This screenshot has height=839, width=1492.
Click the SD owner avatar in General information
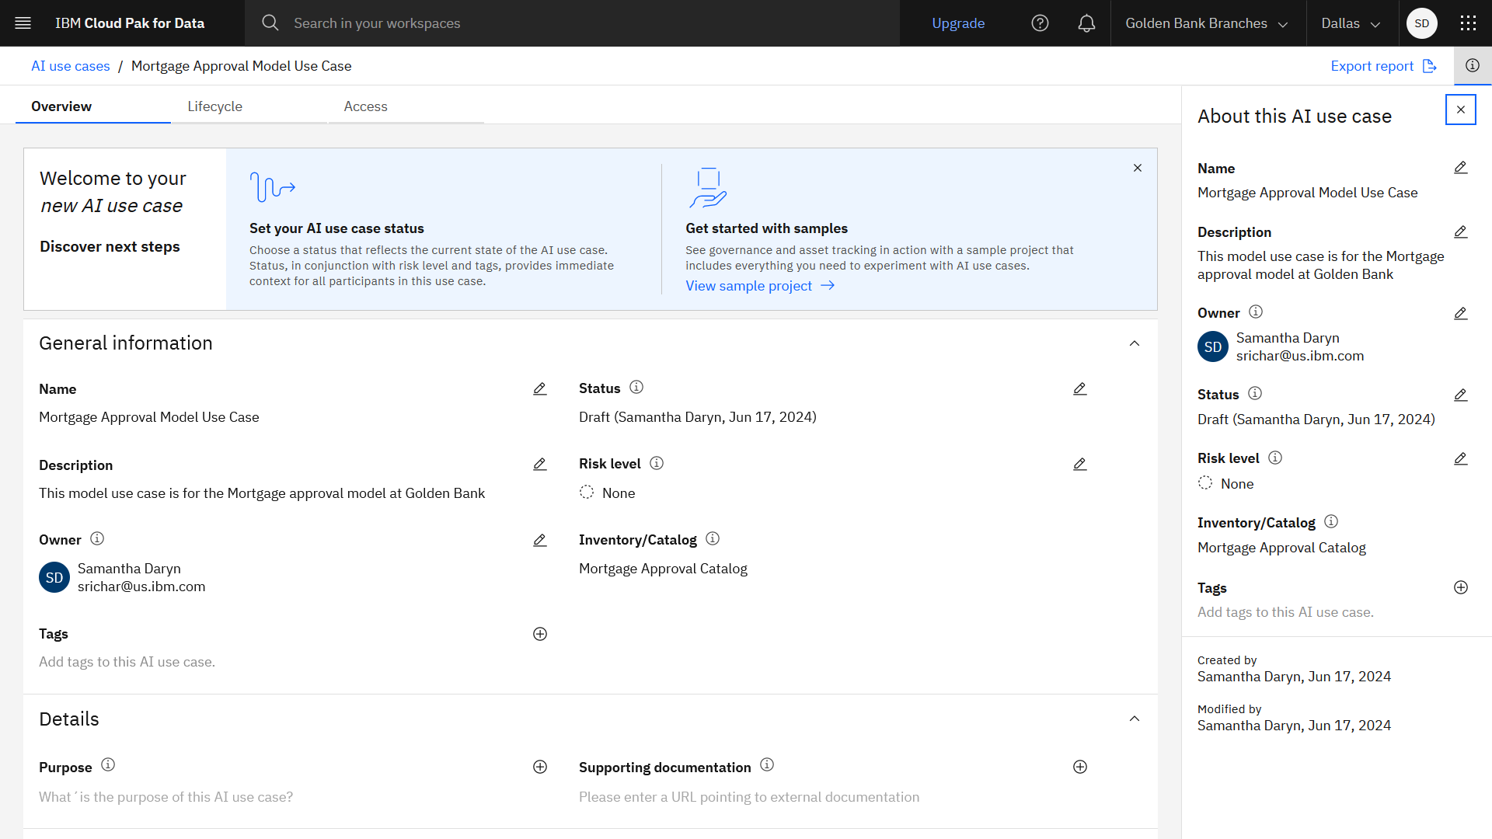tap(54, 578)
